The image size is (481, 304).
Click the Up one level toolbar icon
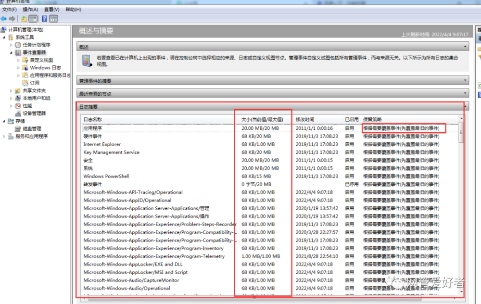24,19
